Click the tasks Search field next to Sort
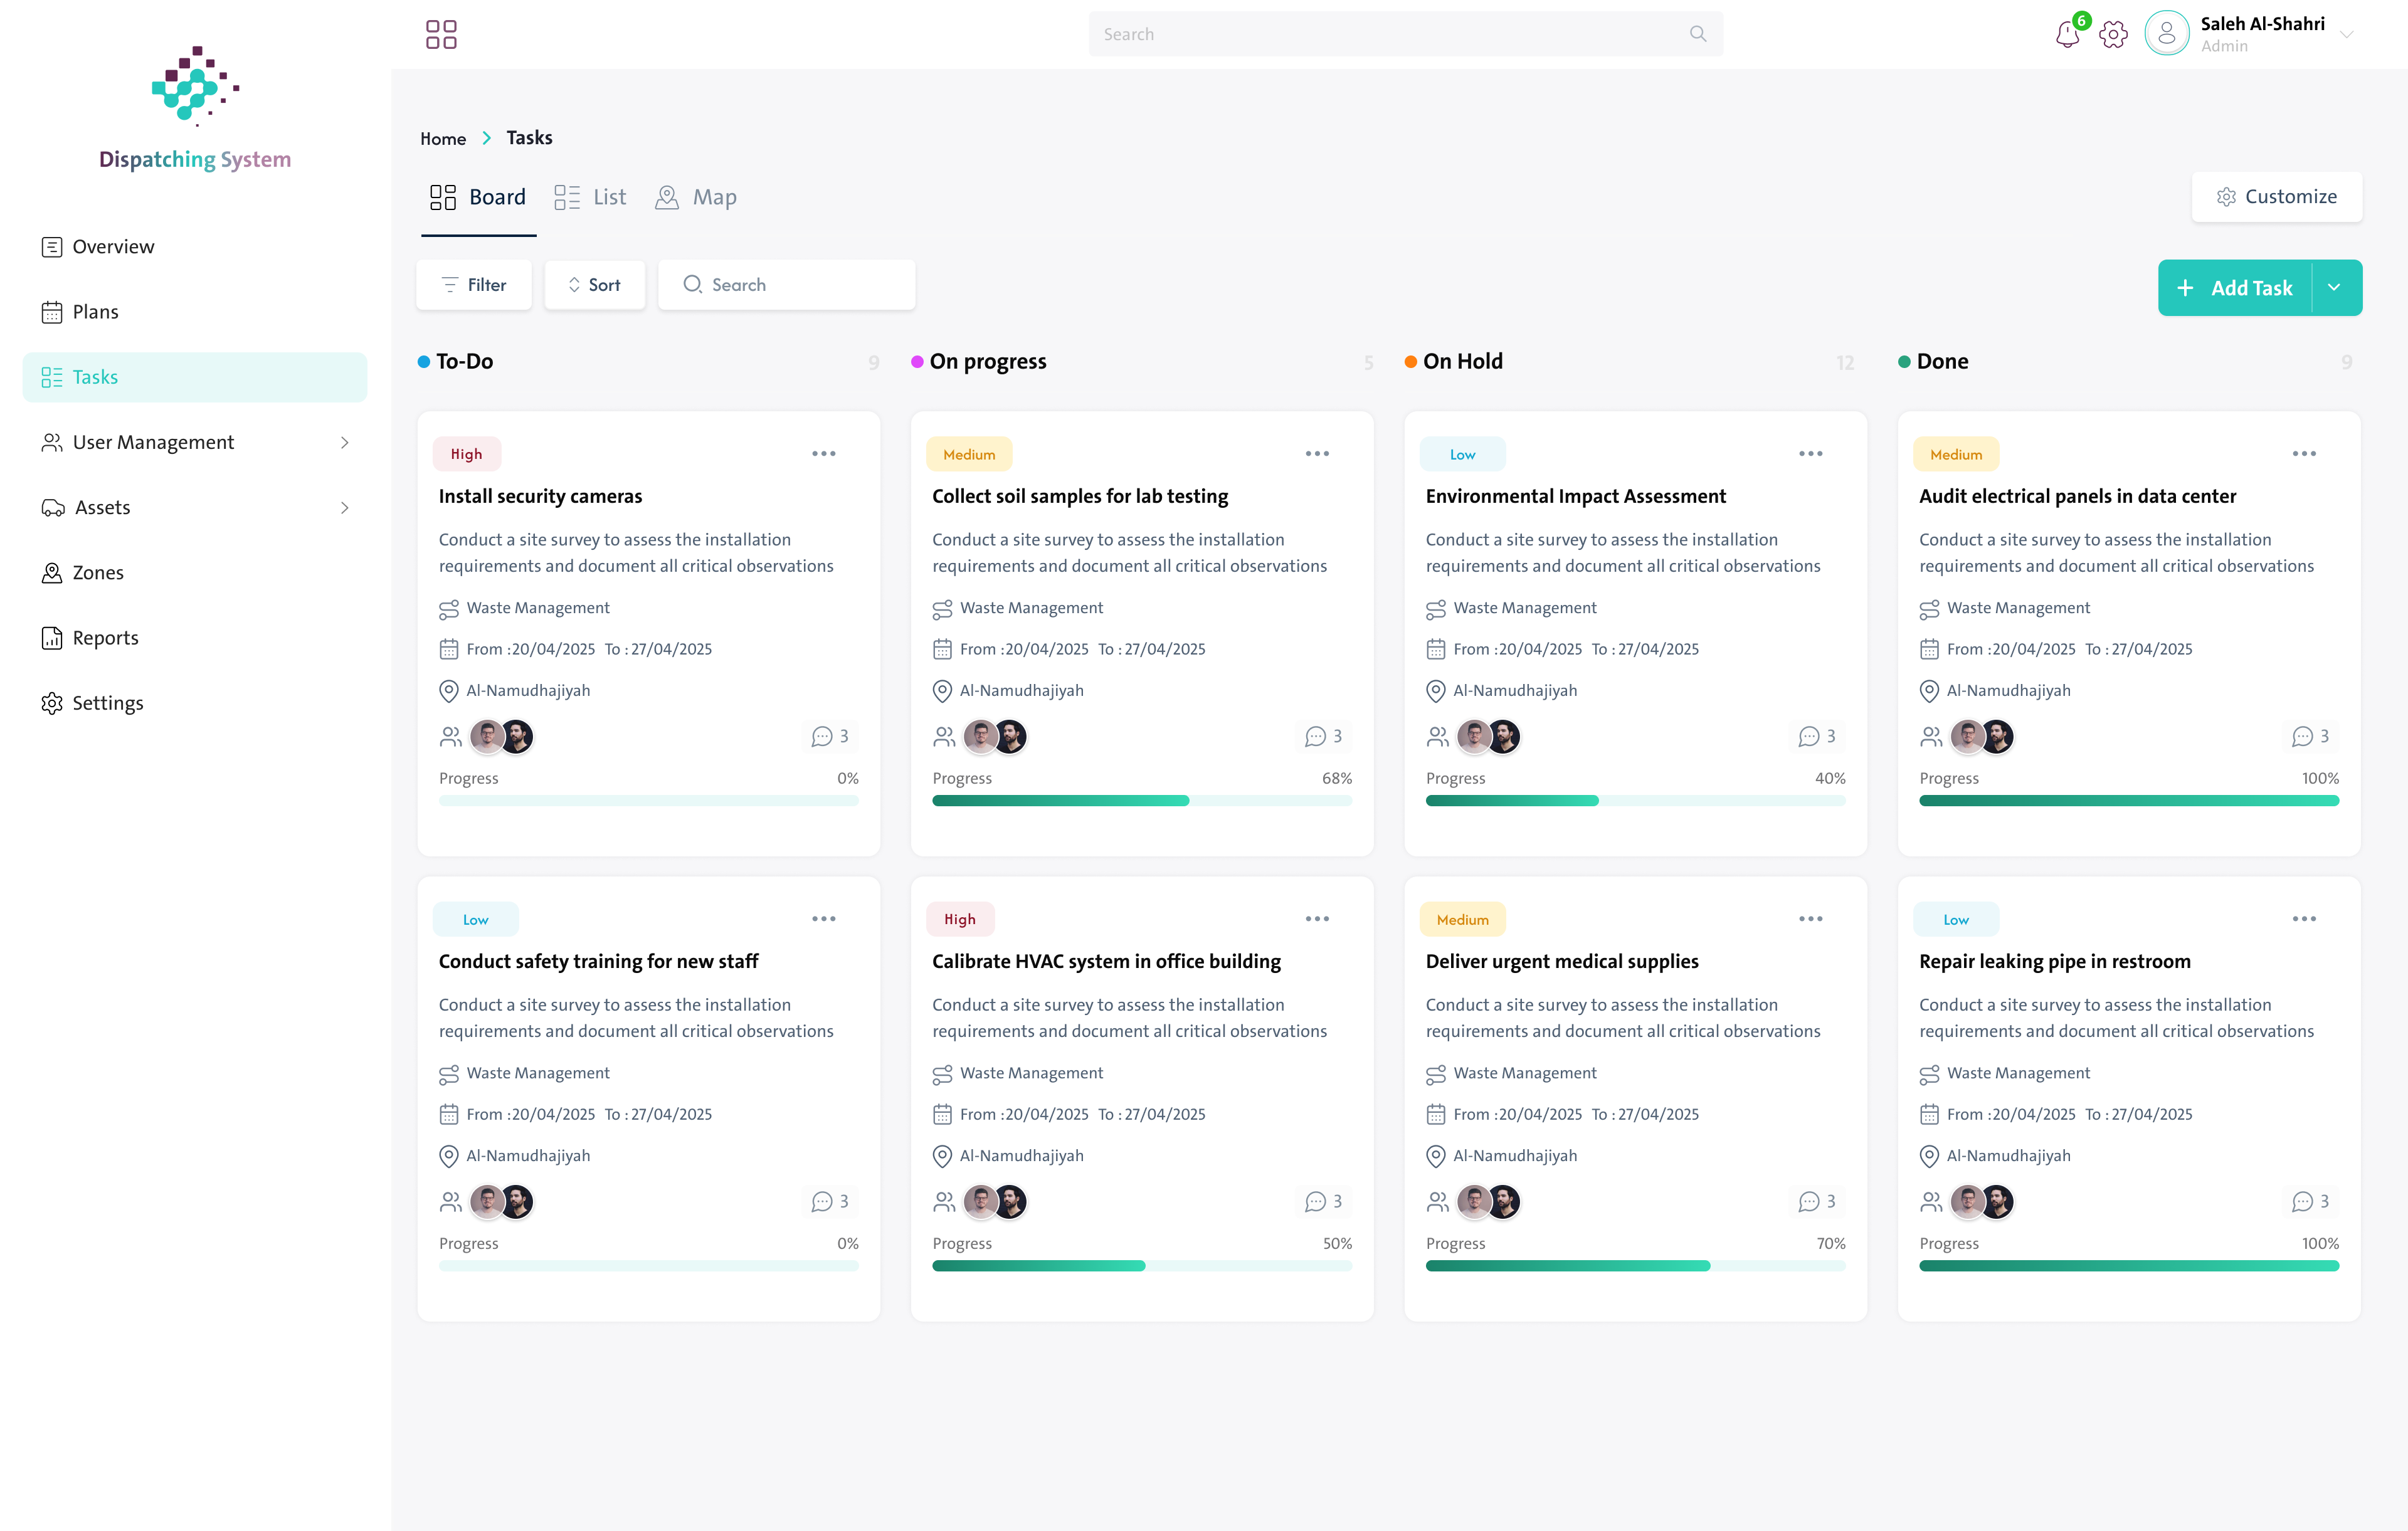The height and width of the screenshot is (1531, 2408). tap(786, 285)
